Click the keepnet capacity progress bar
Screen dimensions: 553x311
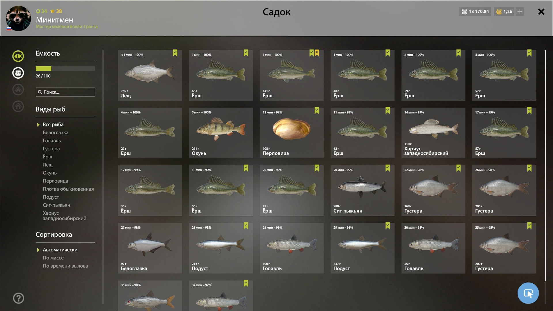pyautogui.click(x=65, y=69)
